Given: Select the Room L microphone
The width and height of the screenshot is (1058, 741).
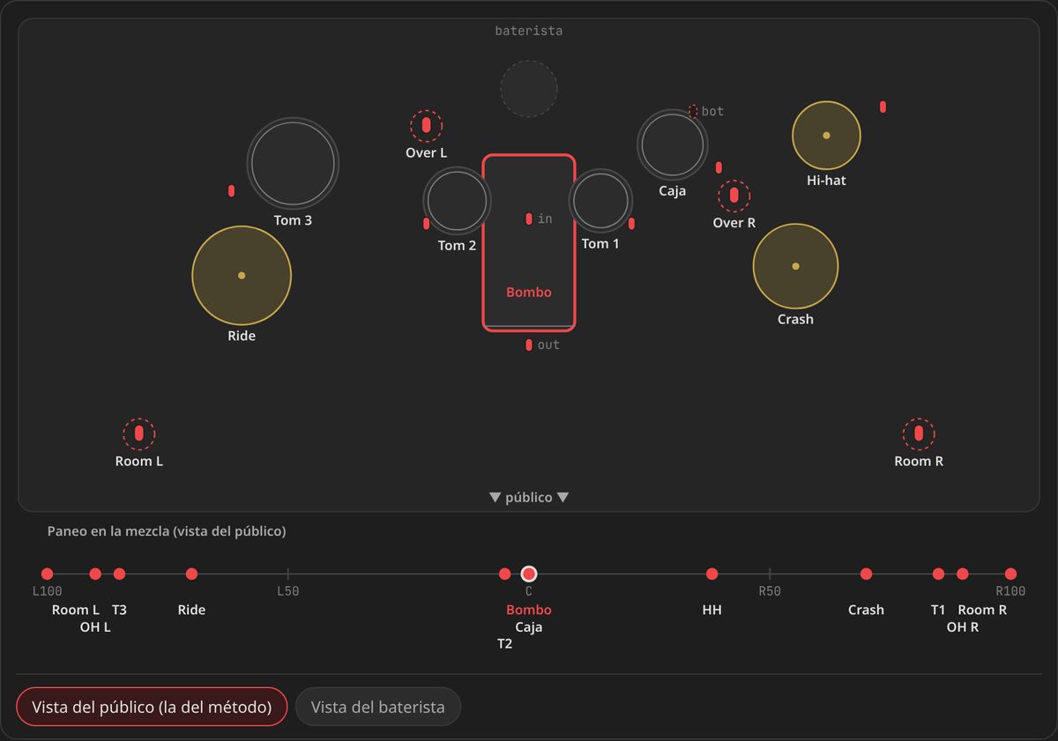Looking at the screenshot, I should pyautogui.click(x=138, y=433).
